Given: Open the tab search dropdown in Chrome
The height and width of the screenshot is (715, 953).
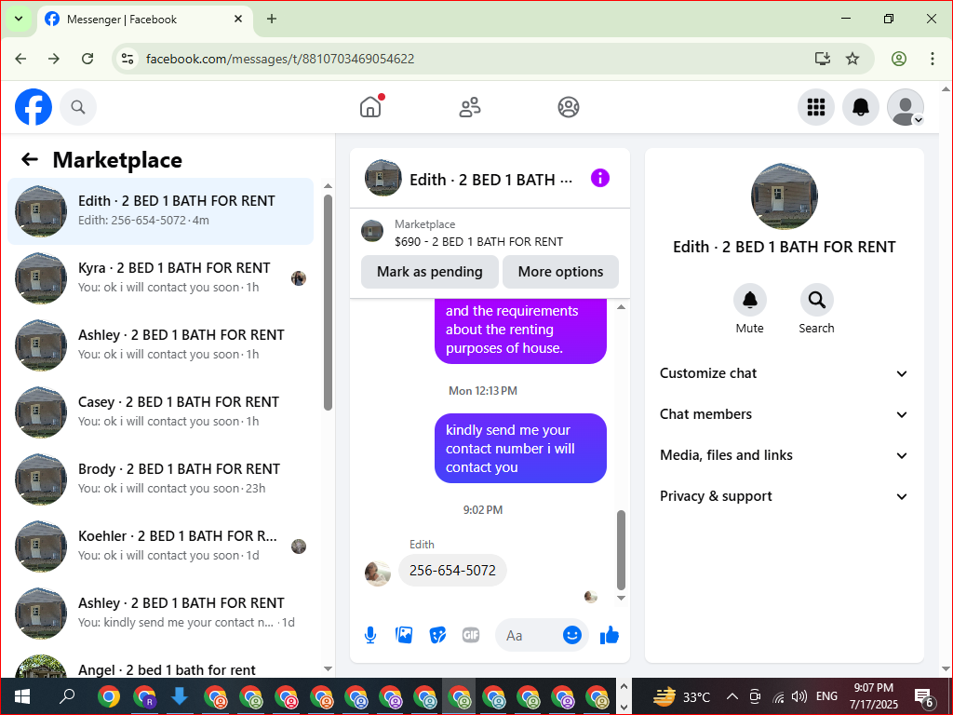Looking at the screenshot, I should [19, 19].
